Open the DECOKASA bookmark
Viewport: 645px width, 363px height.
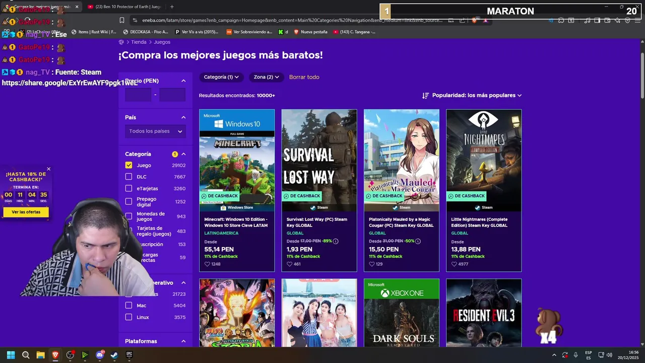point(146,32)
